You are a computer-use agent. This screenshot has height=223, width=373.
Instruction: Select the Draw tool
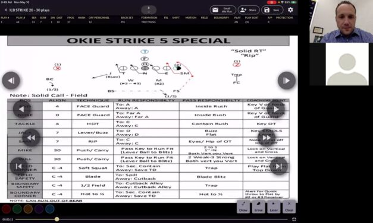243,206
